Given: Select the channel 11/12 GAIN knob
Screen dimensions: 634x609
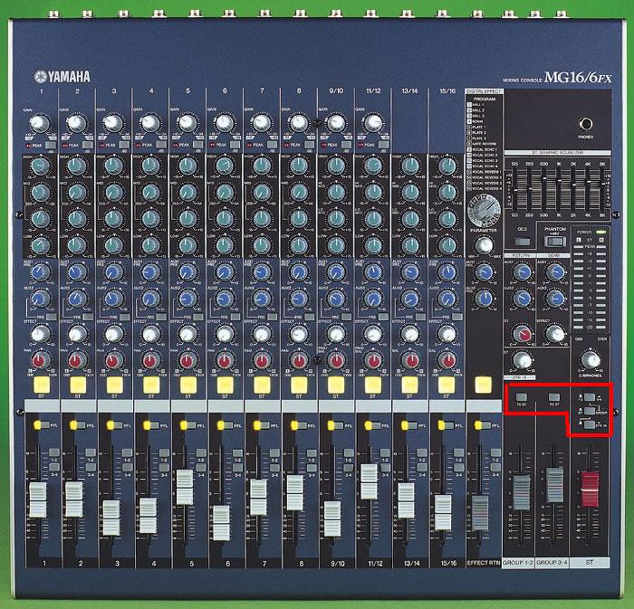Looking at the screenshot, I should pyautogui.click(x=373, y=123).
